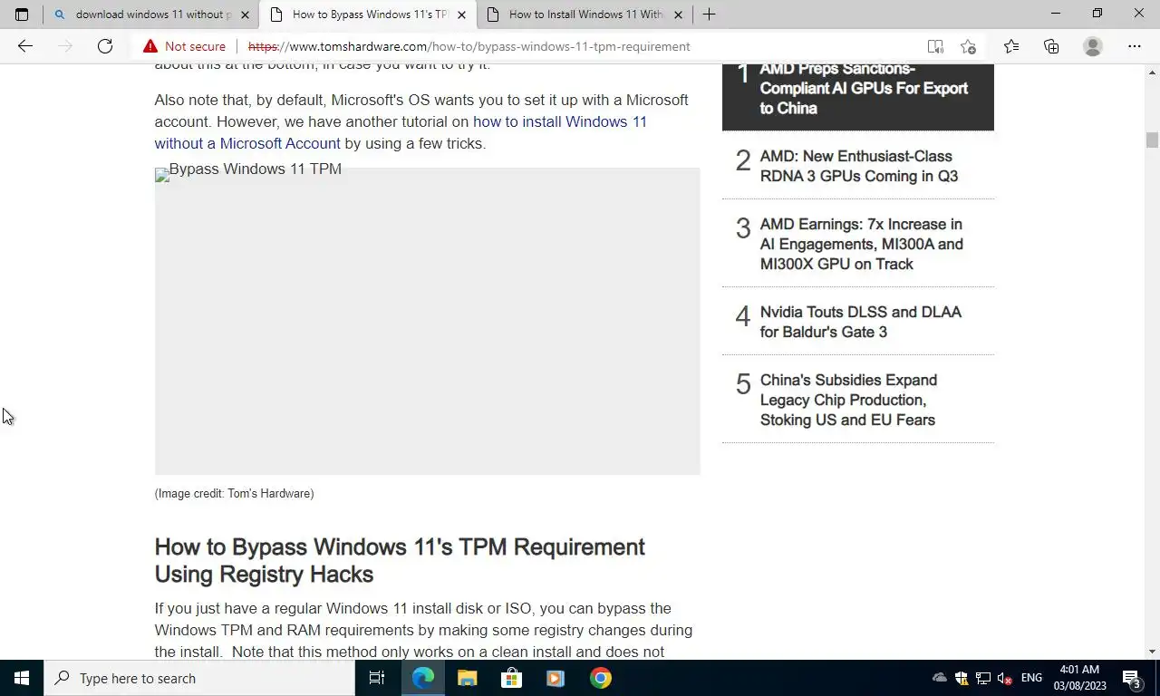Open AMD Preps Sanctions-Compliant AI GPUs article
1160x696 pixels.
(x=864, y=88)
